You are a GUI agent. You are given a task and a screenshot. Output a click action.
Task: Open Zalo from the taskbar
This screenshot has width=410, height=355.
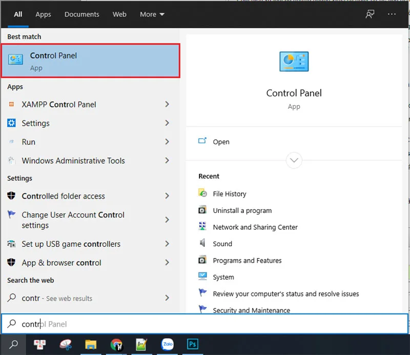(x=168, y=345)
